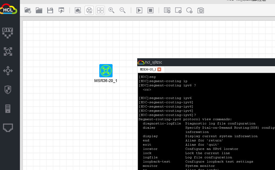Click the add rectangle shape icon

pyautogui.click(x=178, y=10)
